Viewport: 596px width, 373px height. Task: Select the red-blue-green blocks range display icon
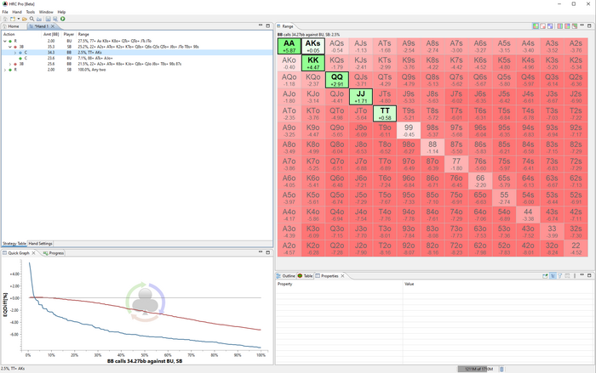[x=568, y=26]
